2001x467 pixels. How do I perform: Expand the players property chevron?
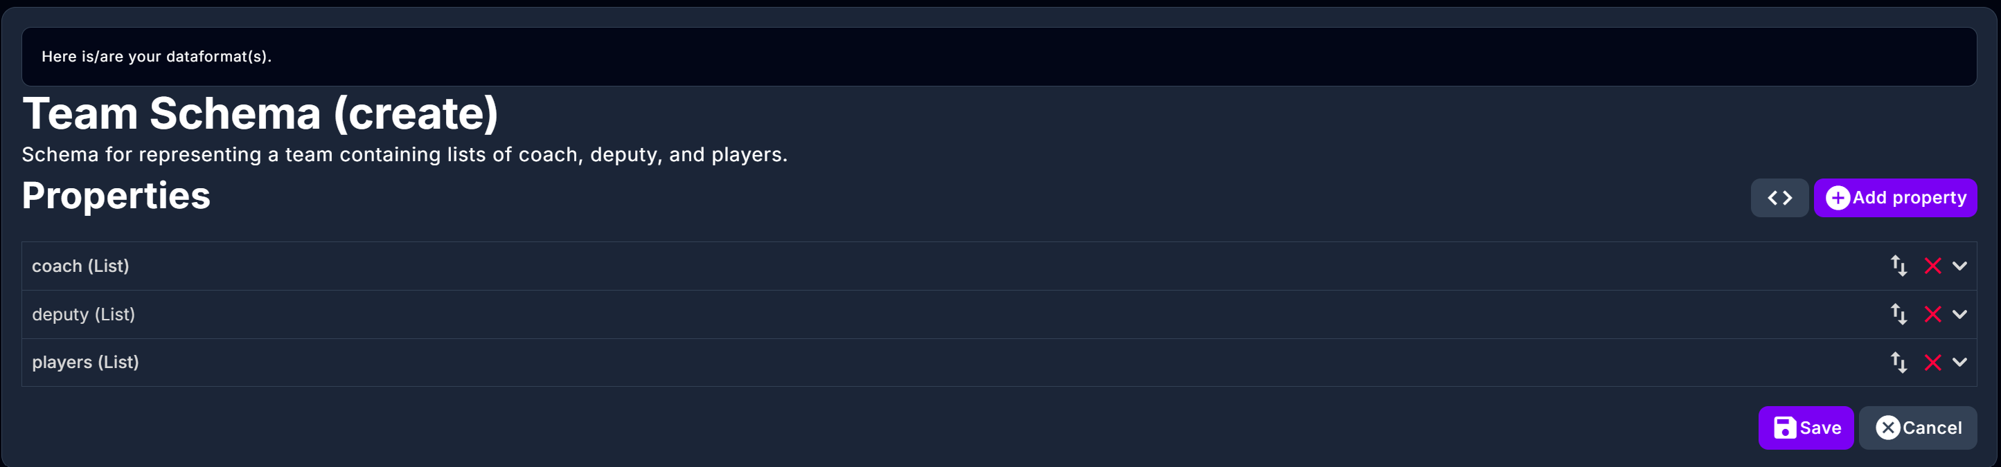tap(1959, 363)
